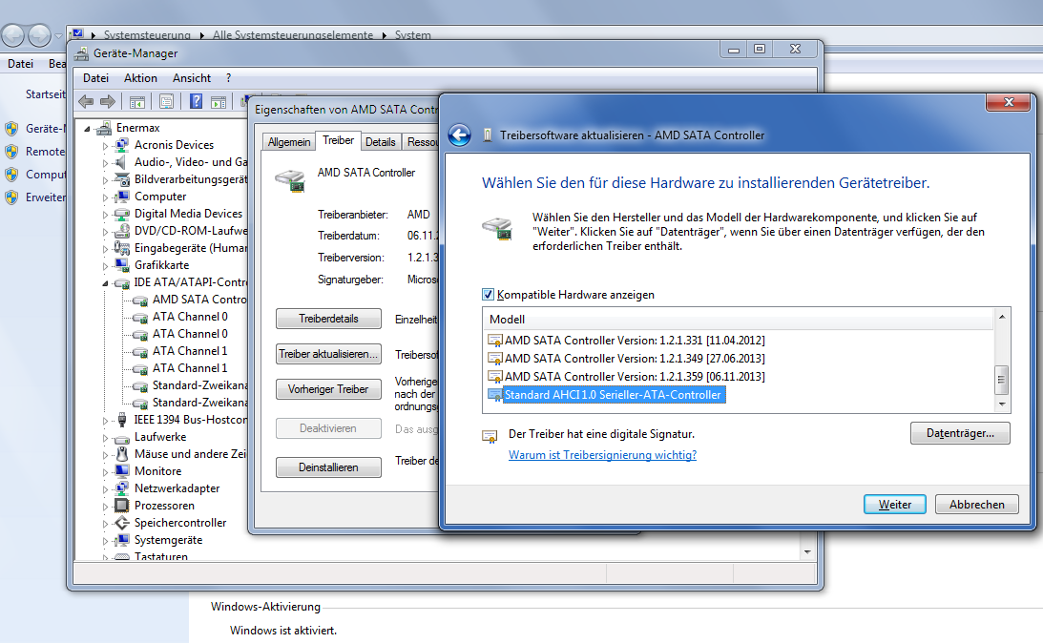Click the Digital Media Devices icon
This screenshot has height=643, width=1043.
click(x=122, y=214)
